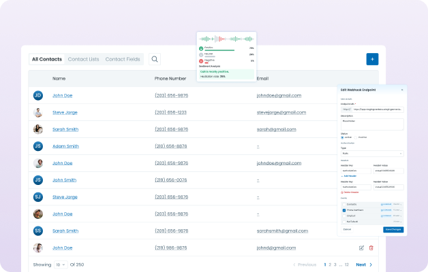The width and height of the screenshot is (428, 272).
Task: Click the search magnifier icon
Action: [155, 60]
